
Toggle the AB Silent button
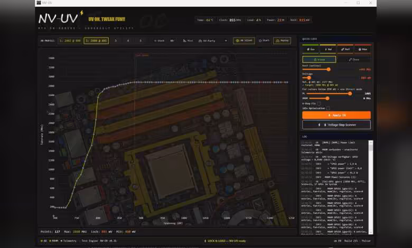(244, 40)
